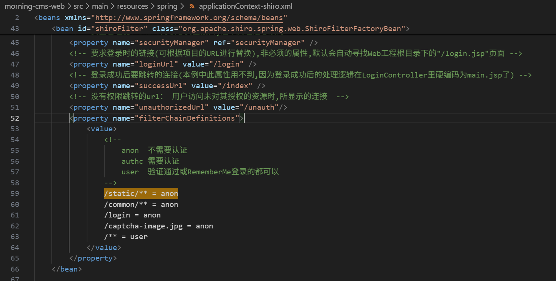Click line number 52 in the gutter
Image resolution: width=556 pixels, height=281 pixels.
(15, 118)
